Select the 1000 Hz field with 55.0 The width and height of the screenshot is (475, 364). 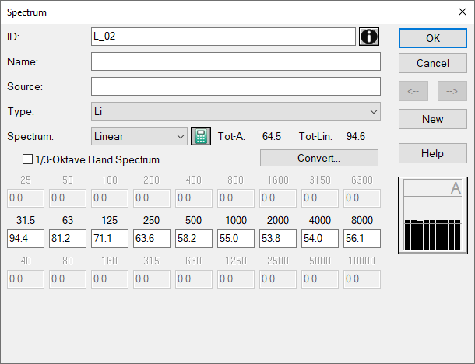pos(236,239)
